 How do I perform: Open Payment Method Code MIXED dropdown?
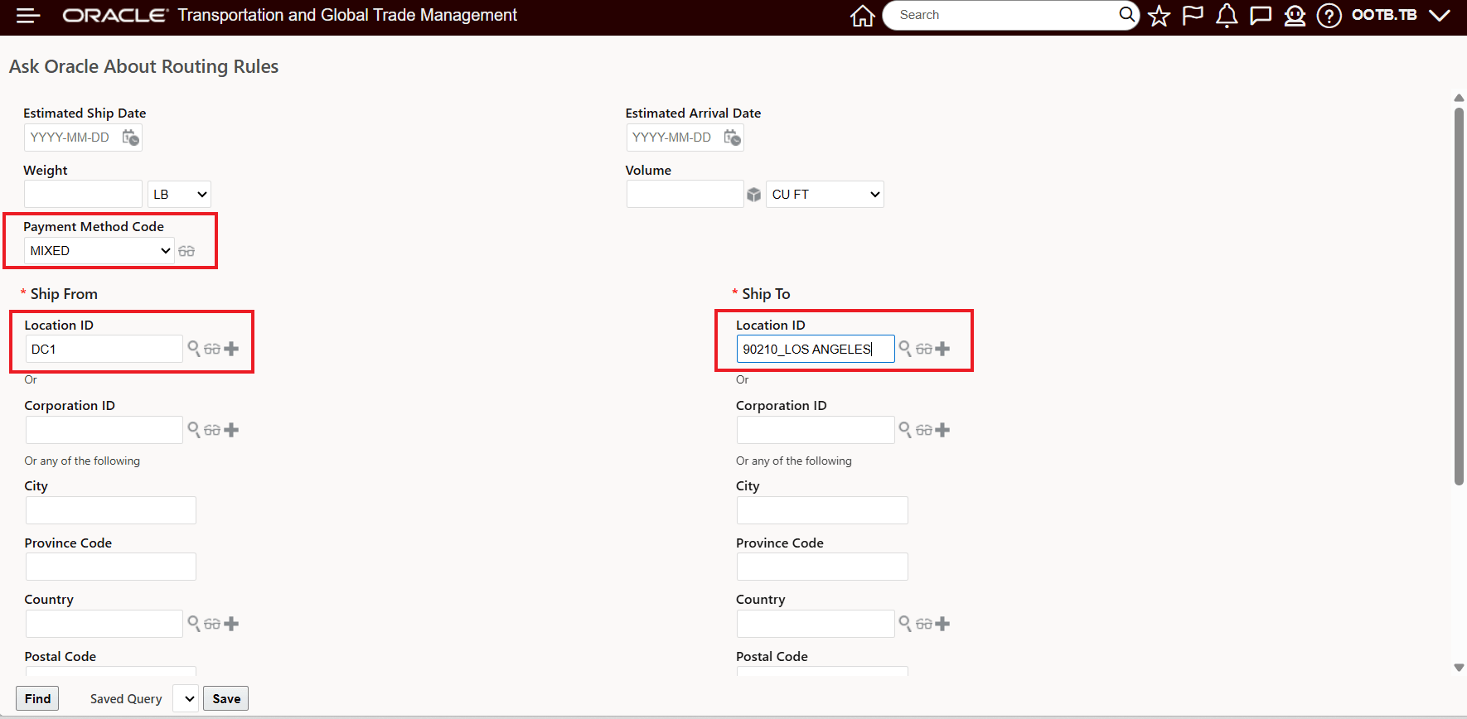click(99, 251)
